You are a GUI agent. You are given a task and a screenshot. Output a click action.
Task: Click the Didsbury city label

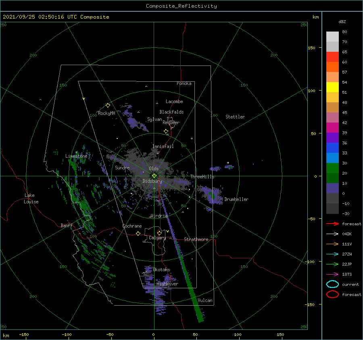point(152,181)
